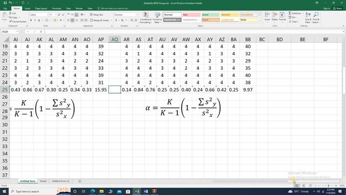The height and width of the screenshot is (195, 346).
Task: Expand the Name Box dropdown
Action: click(x=17, y=32)
